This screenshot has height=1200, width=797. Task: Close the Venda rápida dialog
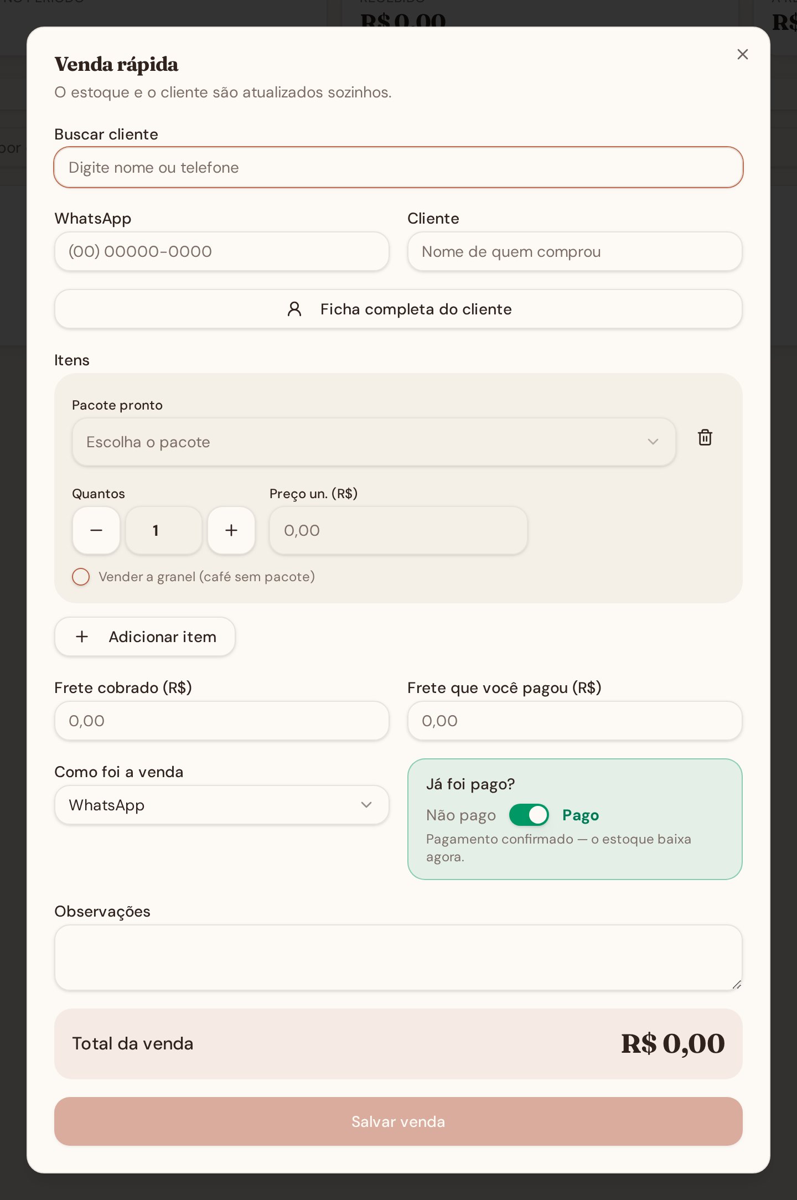[742, 54]
